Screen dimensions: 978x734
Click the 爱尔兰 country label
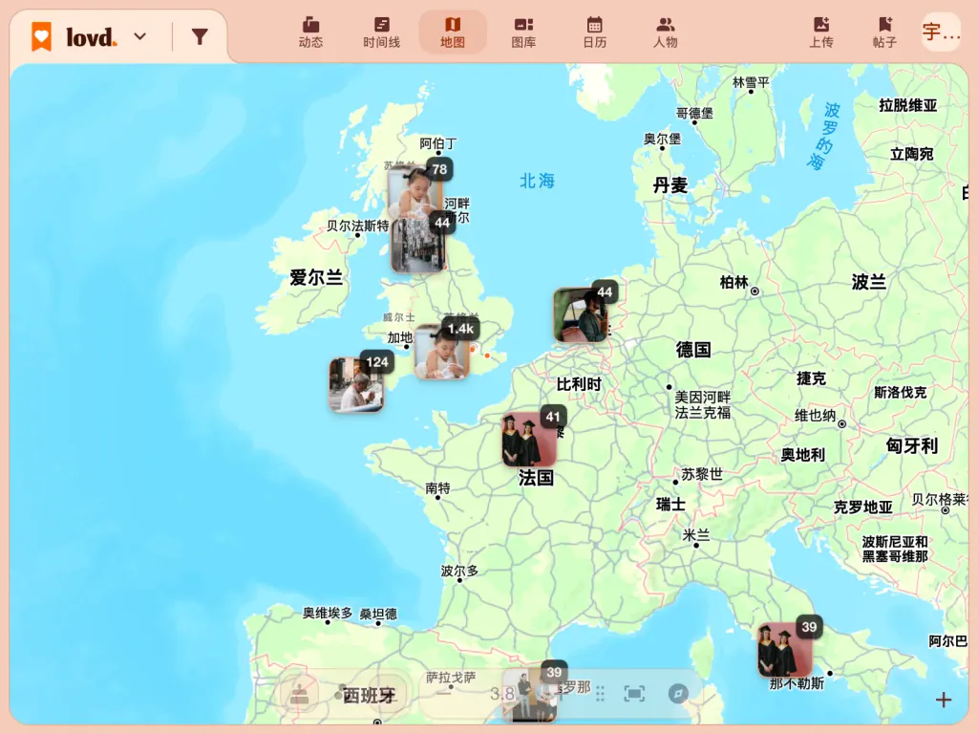click(x=316, y=277)
